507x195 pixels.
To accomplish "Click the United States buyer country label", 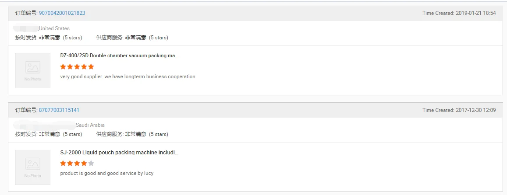I will coord(54,28).
